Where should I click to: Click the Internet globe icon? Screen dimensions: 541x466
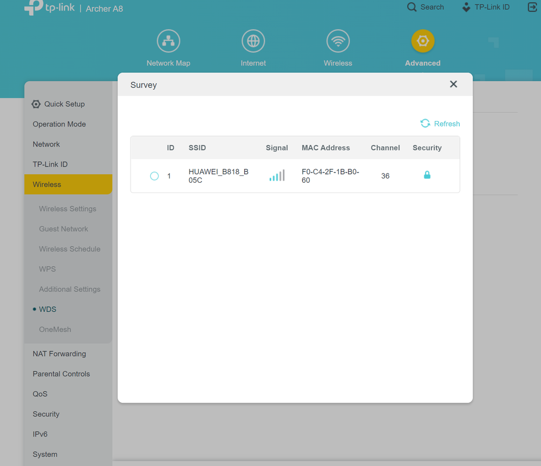[x=253, y=41]
